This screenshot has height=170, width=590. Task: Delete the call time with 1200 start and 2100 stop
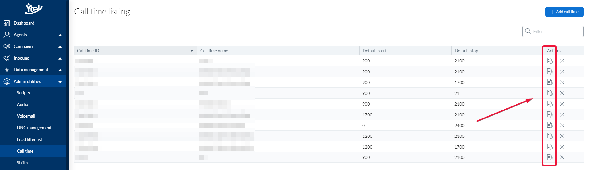tap(562, 136)
